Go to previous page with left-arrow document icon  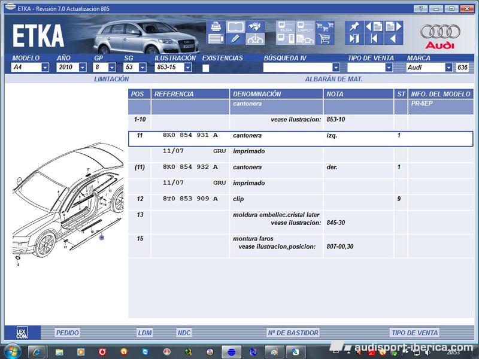[374, 26]
